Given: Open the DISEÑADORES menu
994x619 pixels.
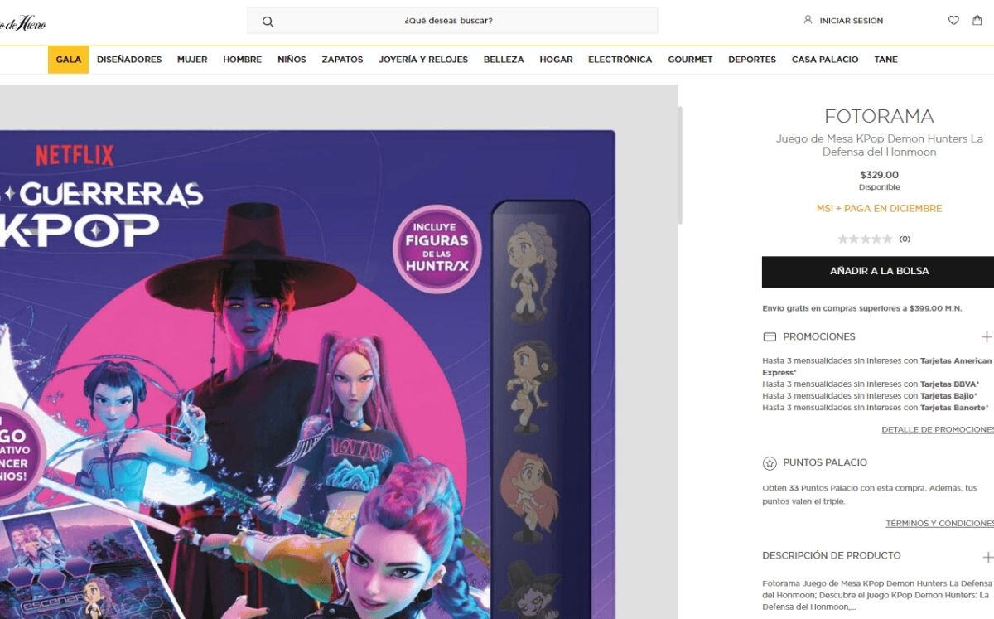Looking at the screenshot, I should [x=129, y=60].
